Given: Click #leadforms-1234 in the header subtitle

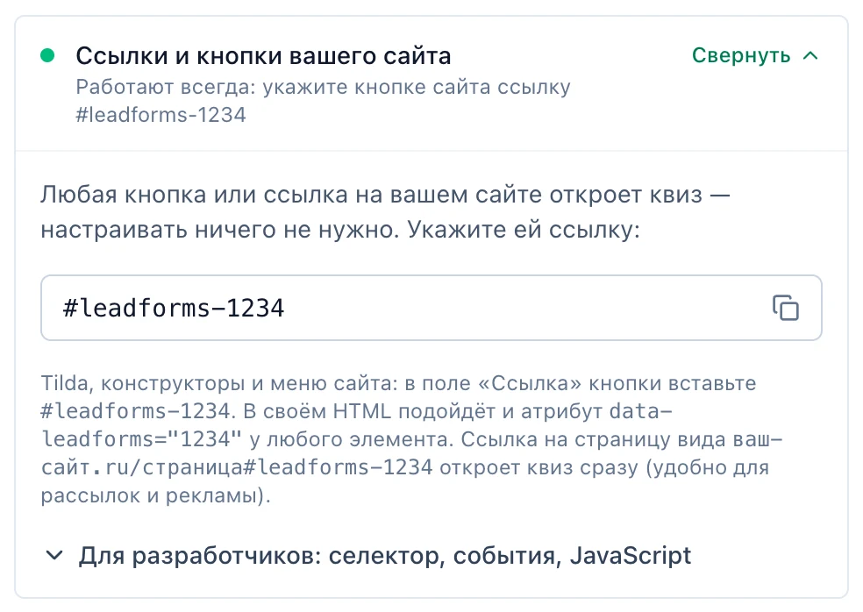Looking at the screenshot, I should pyautogui.click(x=160, y=115).
